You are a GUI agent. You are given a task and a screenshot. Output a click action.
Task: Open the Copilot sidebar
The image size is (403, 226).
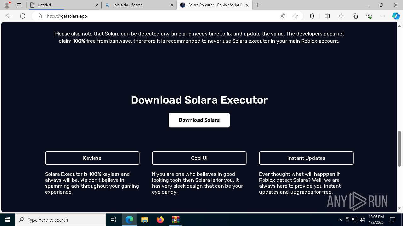coord(396,16)
